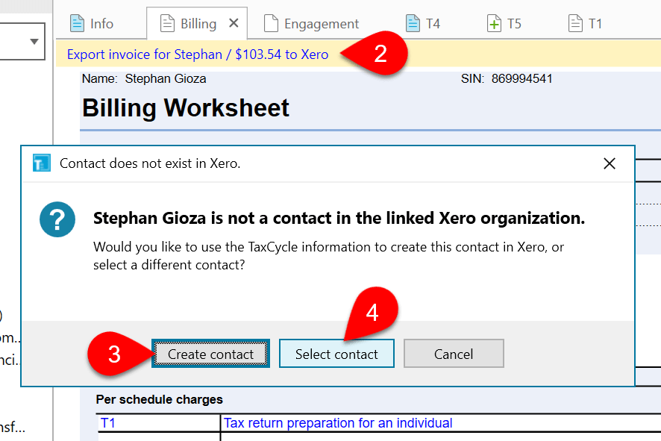Close the Contact does not exist dialog
The image size is (661, 441).
click(x=609, y=163)
